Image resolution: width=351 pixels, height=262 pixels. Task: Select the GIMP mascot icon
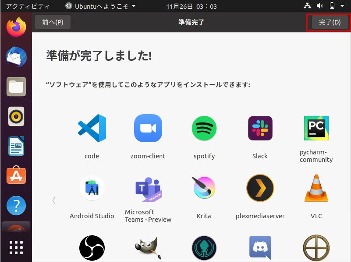148,248
